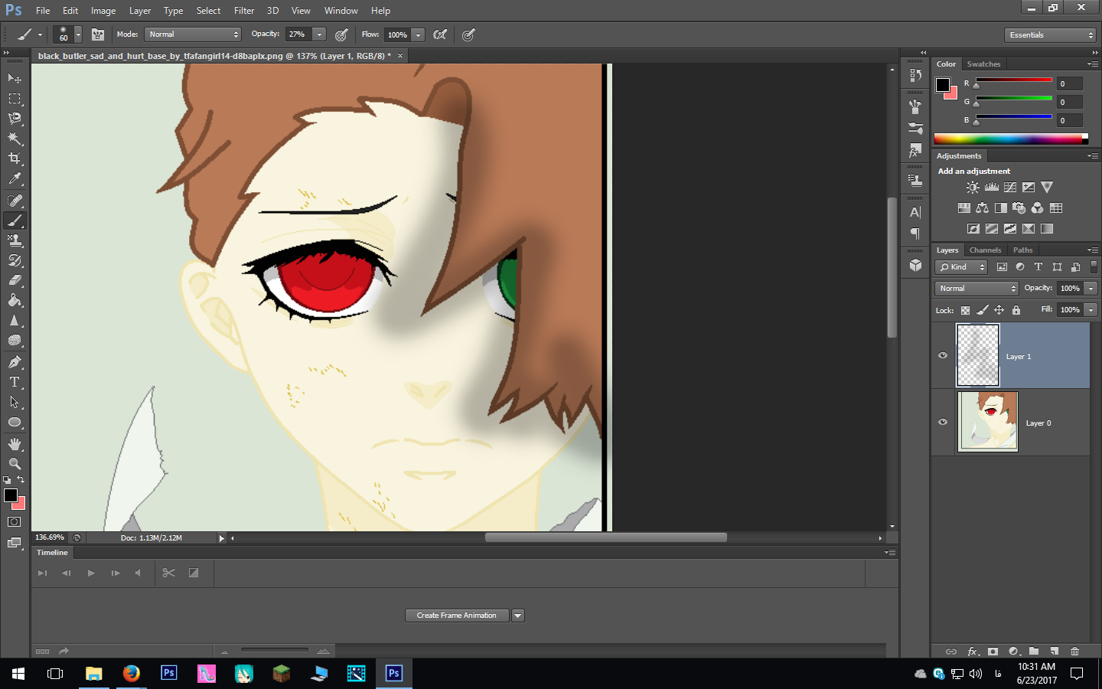1102x689 pixels.
Task: Click Create Frame Animation button
Action: [457, 616]
